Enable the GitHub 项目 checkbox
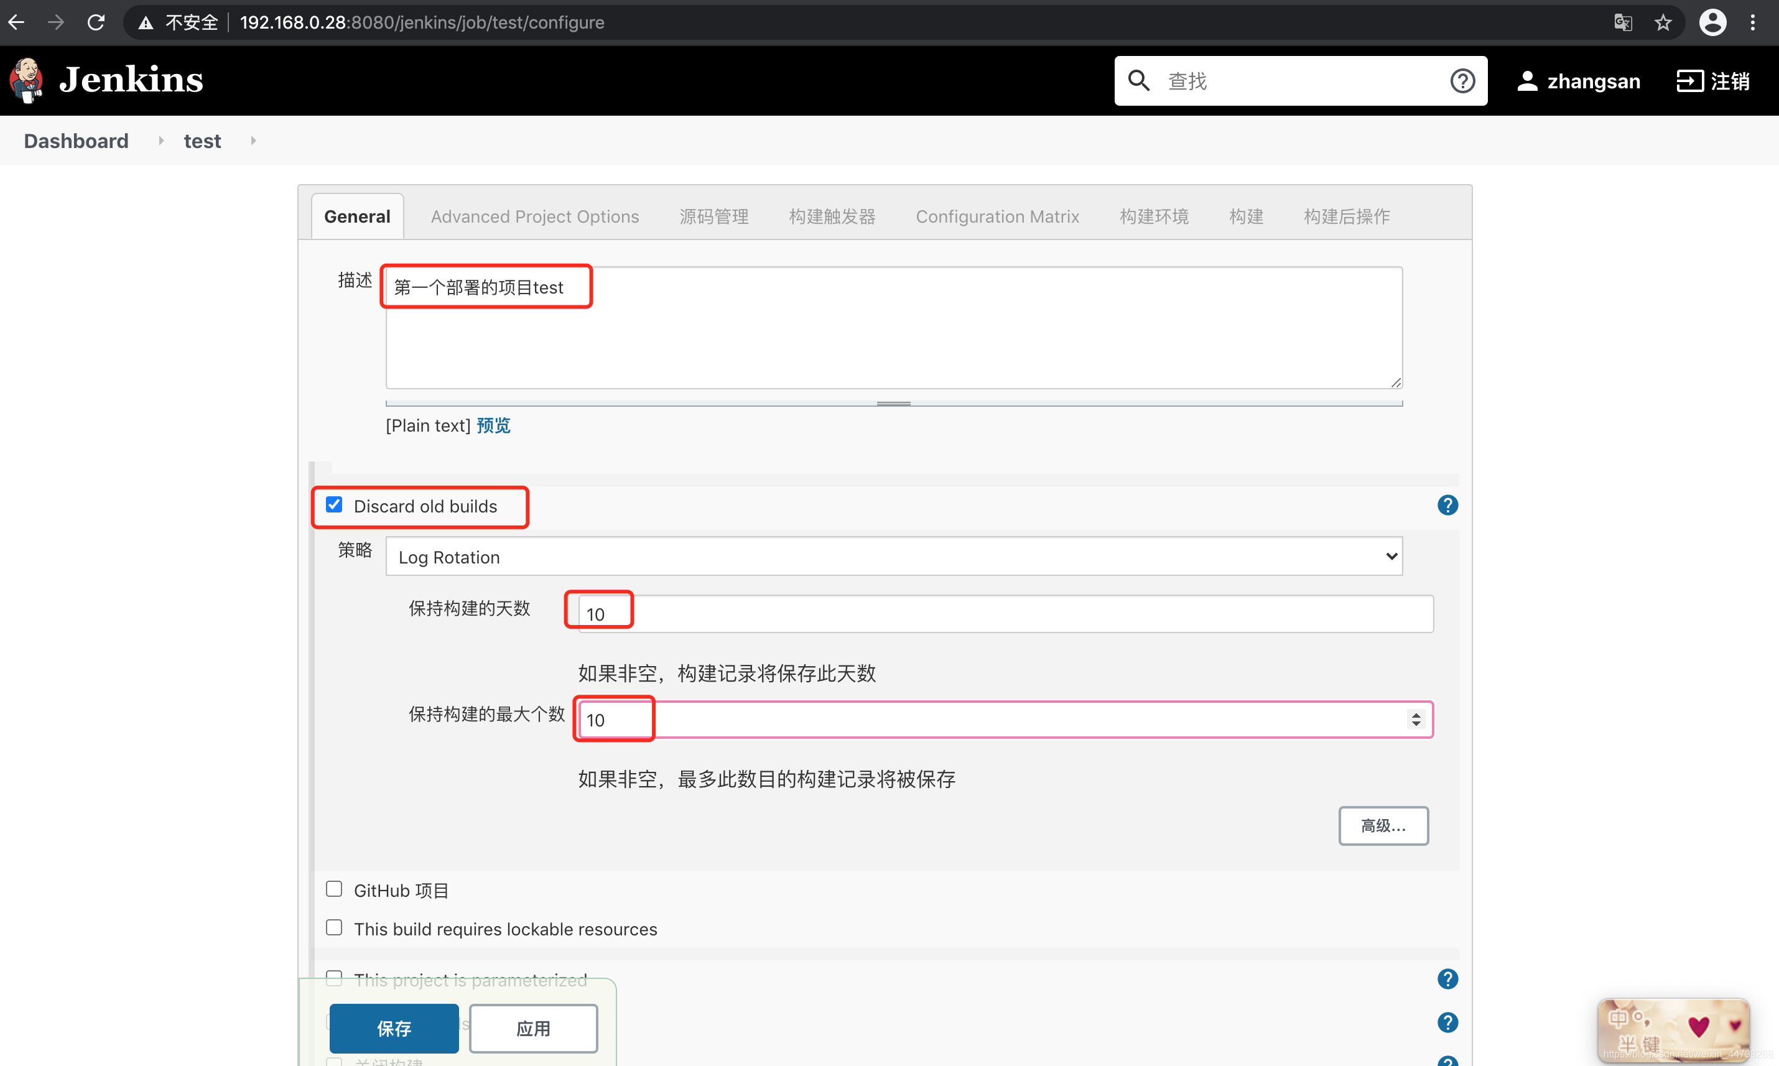 (x=334, y=889)
